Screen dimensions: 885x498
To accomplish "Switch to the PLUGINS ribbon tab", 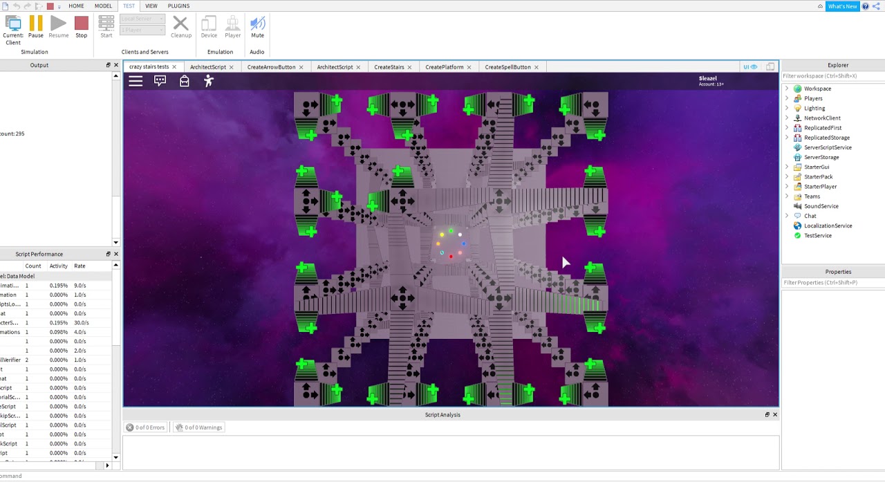I will tap(178, 6).
